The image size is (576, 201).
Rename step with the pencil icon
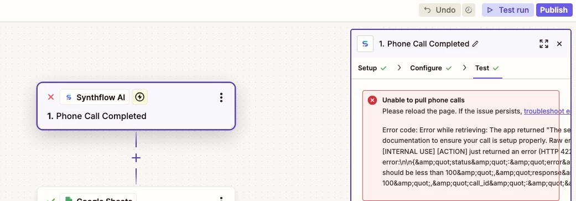coord(475,44)
